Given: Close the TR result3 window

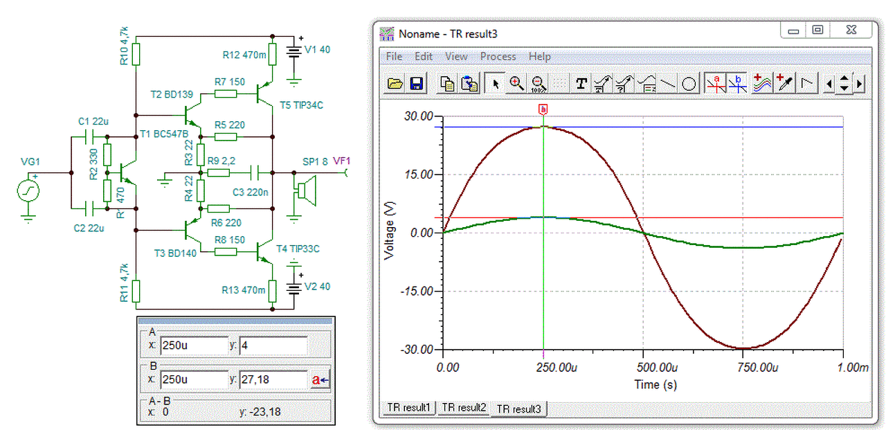Looking at the screenshot, I should pyautogui.click(x=851, y=30).
